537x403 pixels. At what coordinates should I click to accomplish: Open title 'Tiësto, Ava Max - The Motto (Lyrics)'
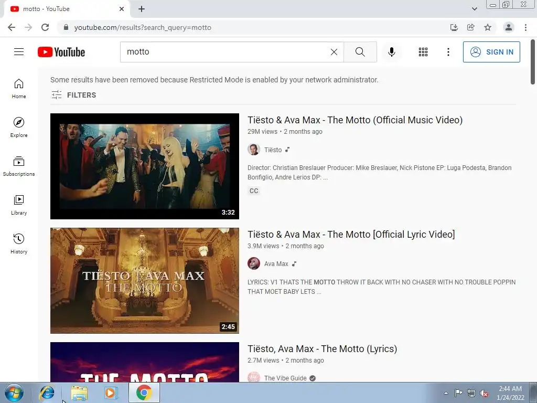point(323,349)
